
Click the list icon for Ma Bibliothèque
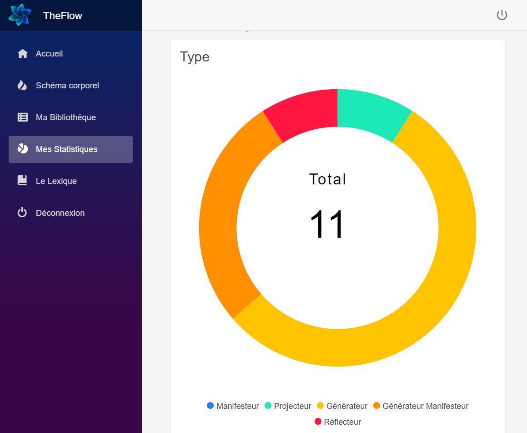click(x=22, y=117)
